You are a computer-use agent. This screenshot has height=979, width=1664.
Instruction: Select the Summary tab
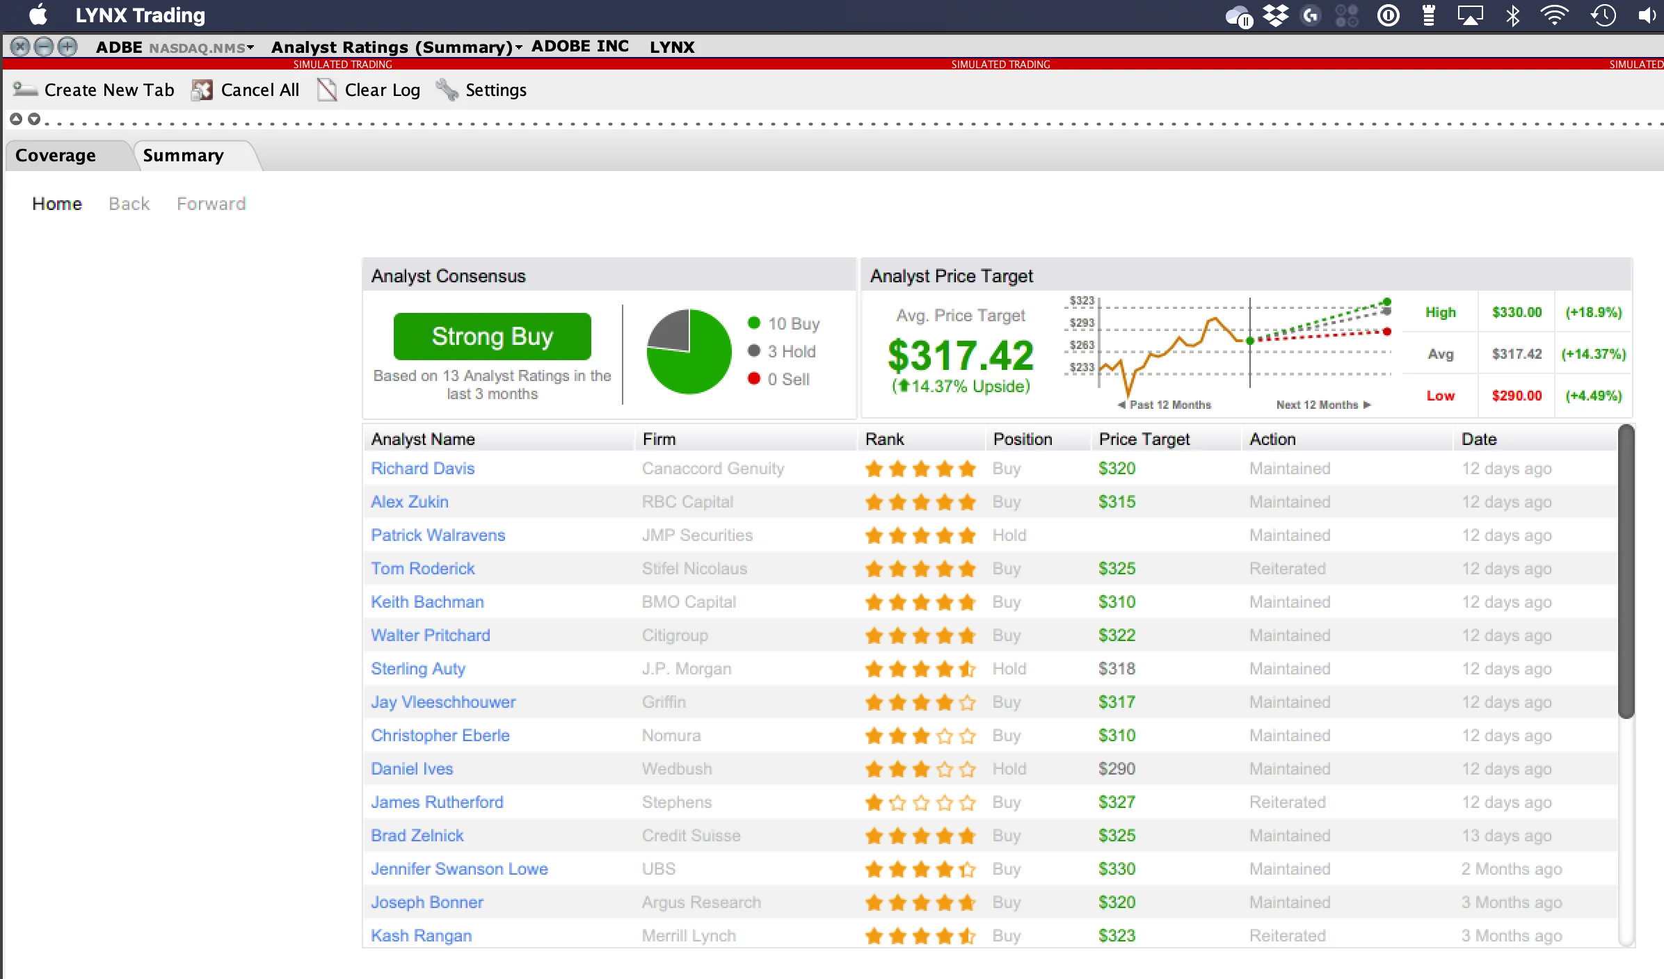[184, 155]
